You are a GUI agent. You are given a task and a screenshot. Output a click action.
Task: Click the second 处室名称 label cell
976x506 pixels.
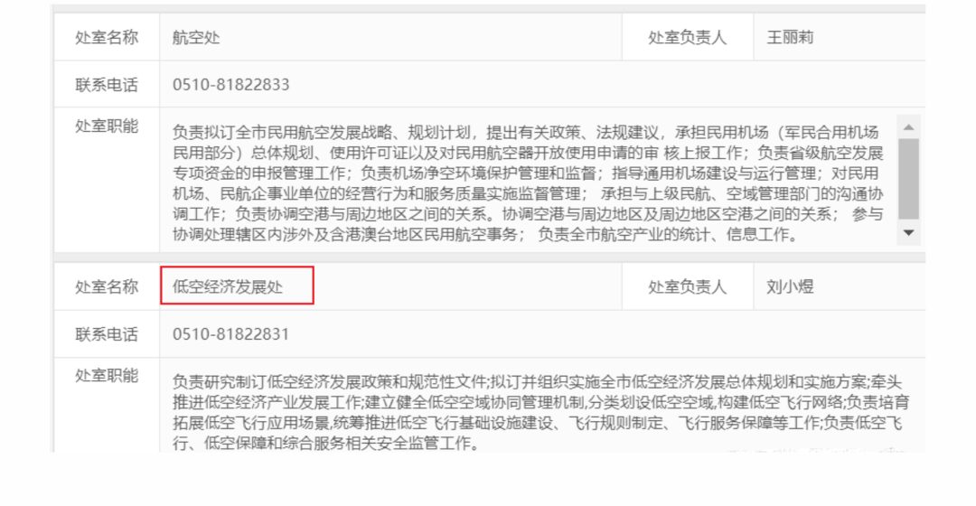[107, 287]
